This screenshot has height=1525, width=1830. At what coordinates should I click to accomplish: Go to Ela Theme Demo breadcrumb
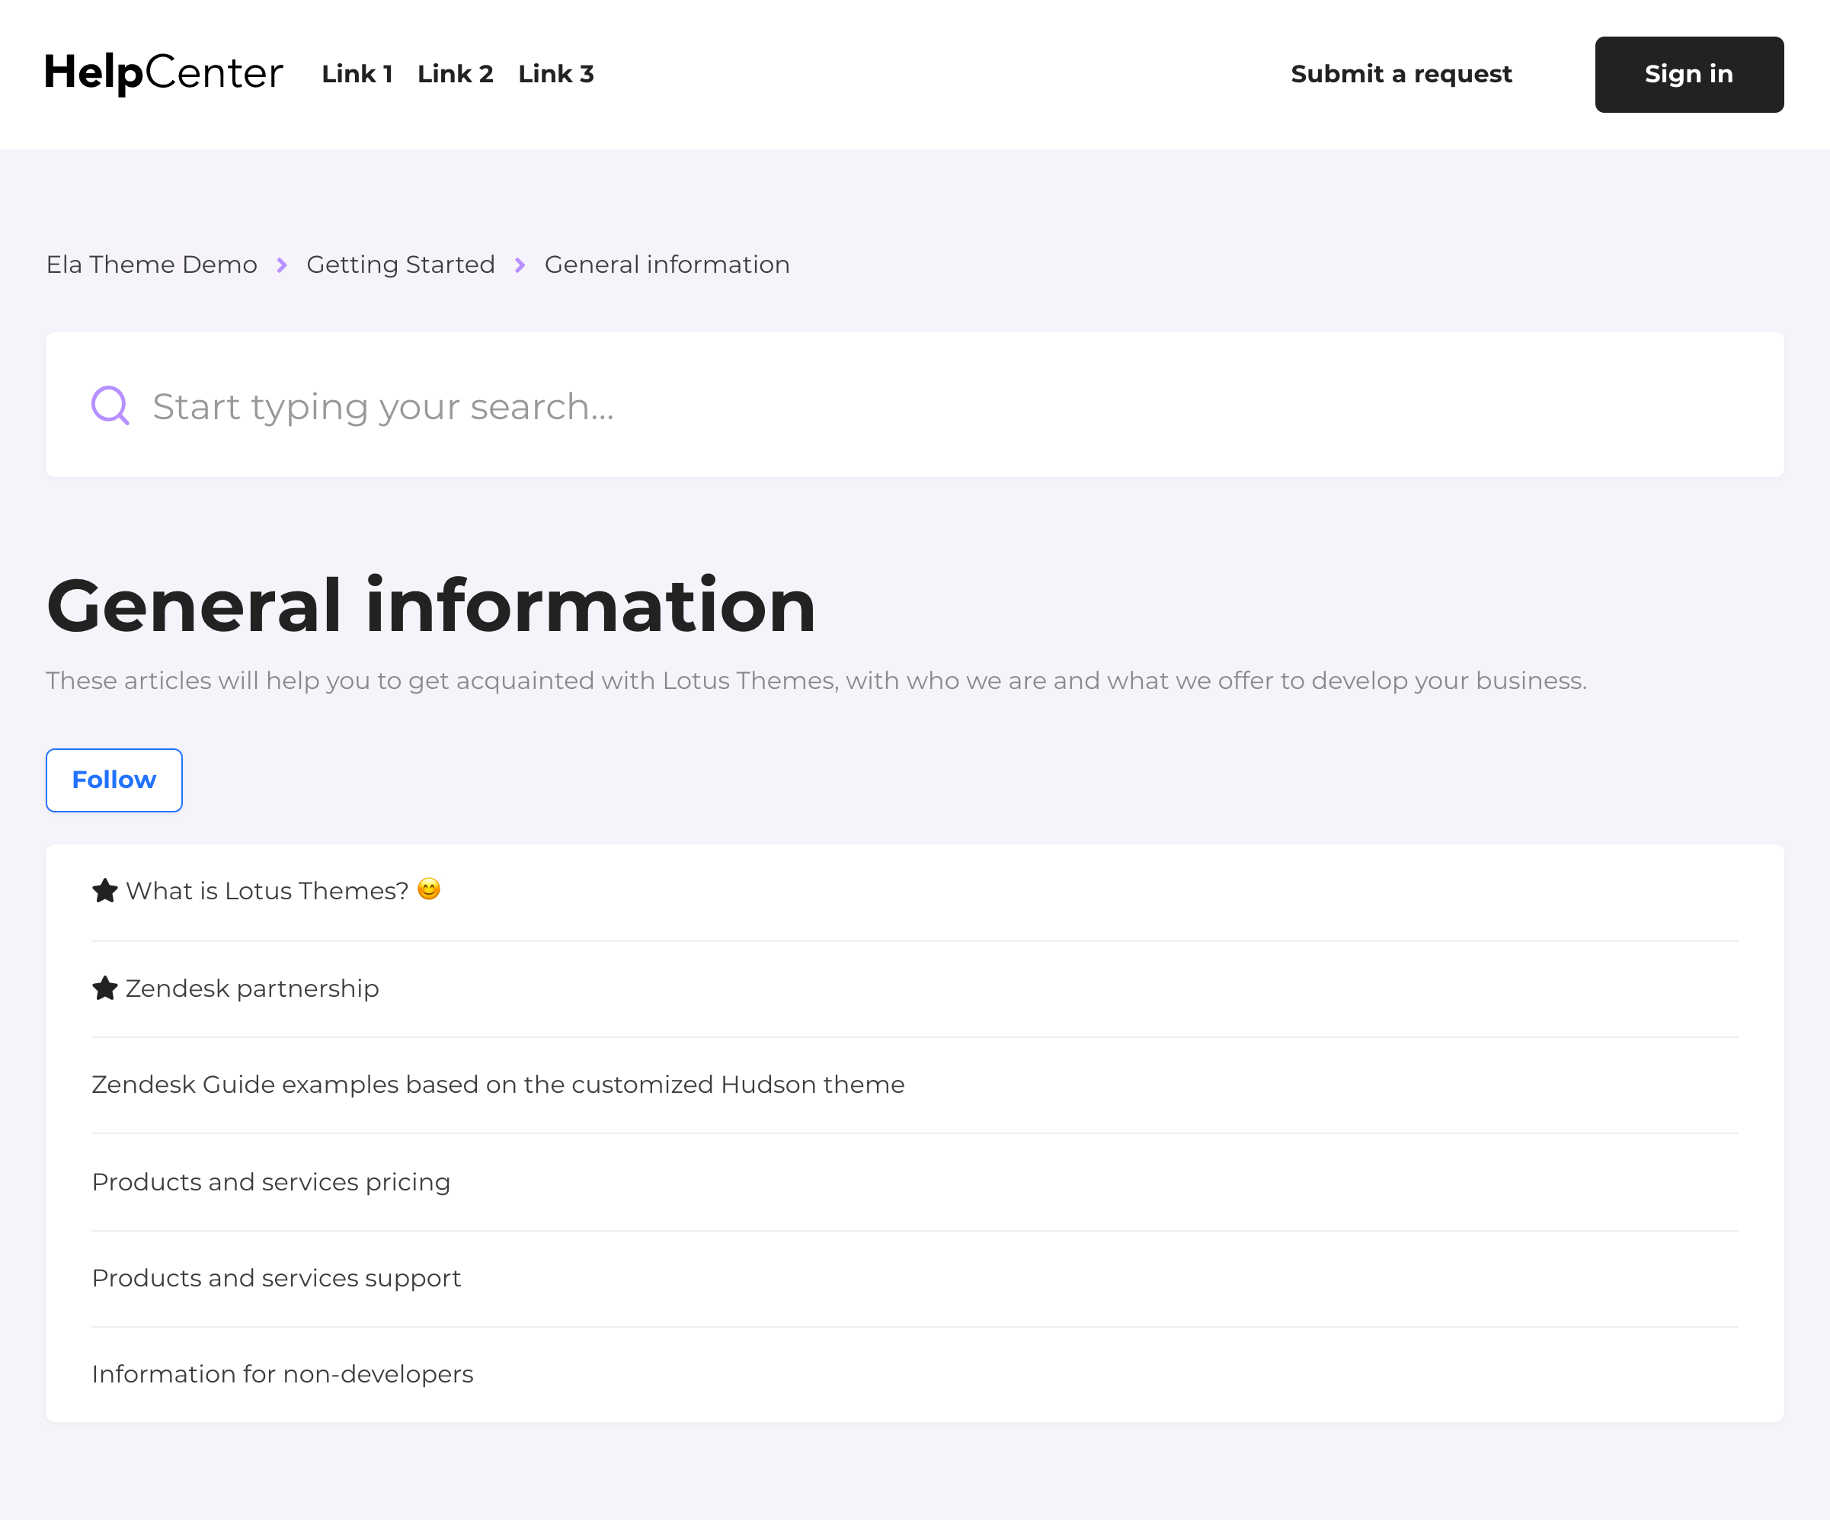coord(152,265)
